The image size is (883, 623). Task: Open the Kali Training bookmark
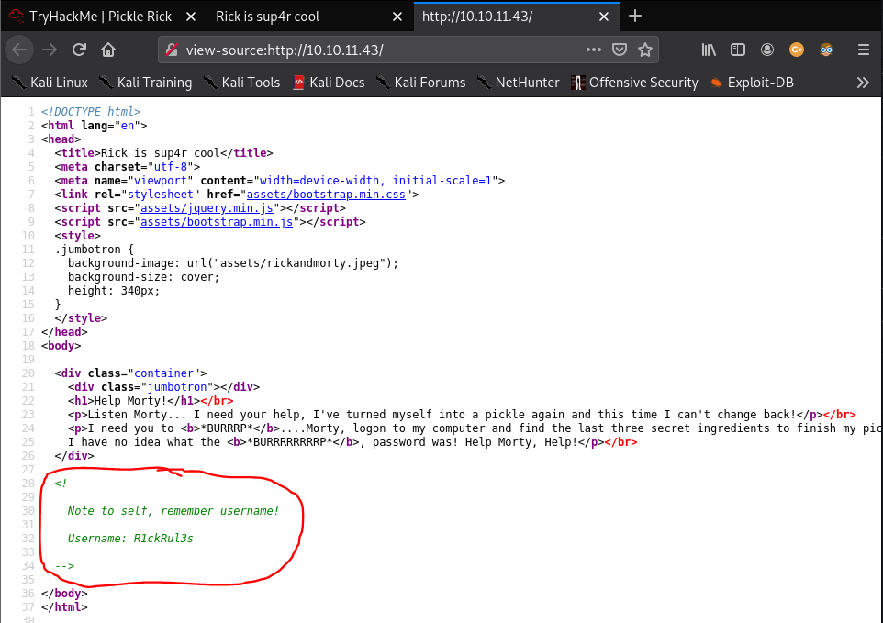point(146,83)
